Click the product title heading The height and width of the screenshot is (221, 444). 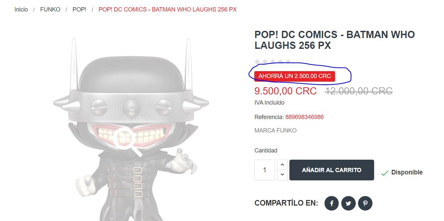click(x=335, y=40)
